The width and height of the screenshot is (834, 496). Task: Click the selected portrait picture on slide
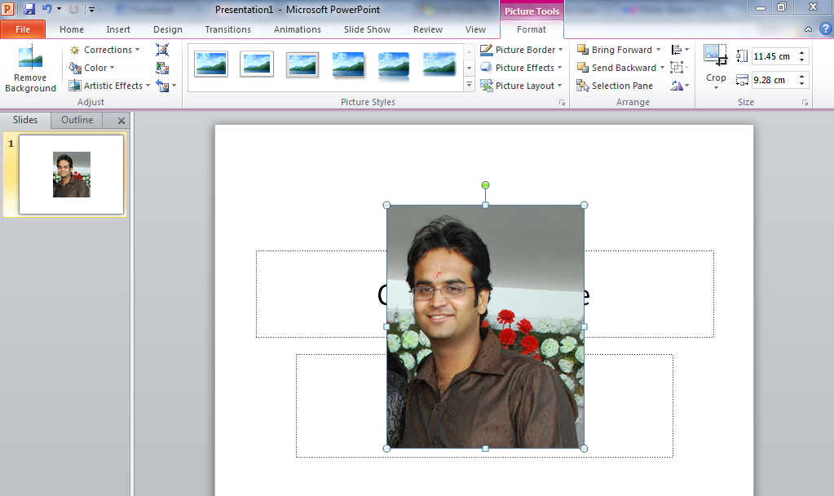click(x=485, y=327)
